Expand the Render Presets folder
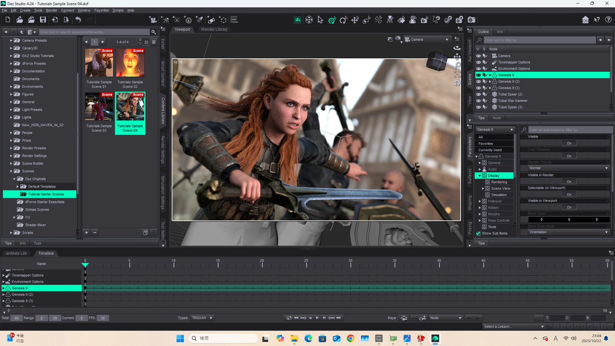This screenshot has width=615, height=346. pos(11,148)
